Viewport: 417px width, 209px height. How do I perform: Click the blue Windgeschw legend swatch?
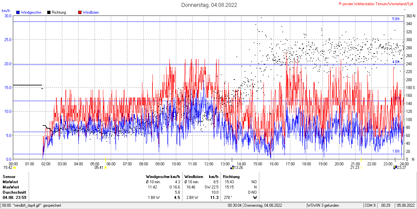[x=18, y=12]
